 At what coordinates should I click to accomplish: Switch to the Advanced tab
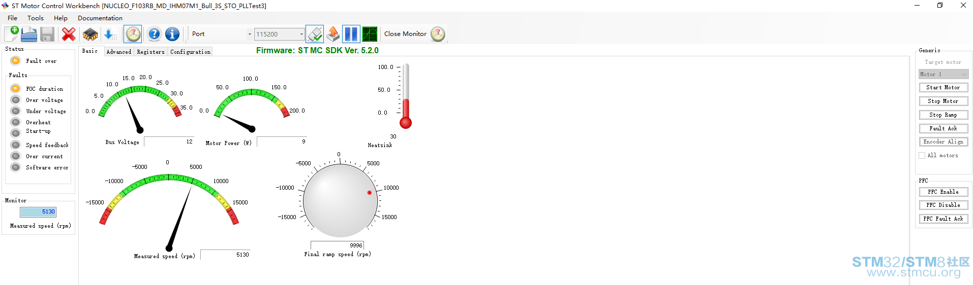[119, 52]
